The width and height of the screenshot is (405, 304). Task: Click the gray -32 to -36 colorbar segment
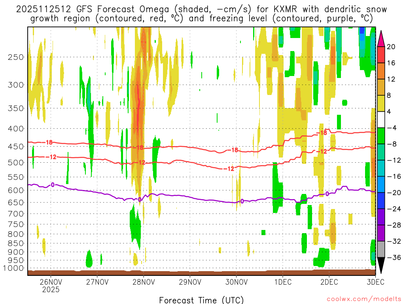pyautogui.click(x=381, y=249)
